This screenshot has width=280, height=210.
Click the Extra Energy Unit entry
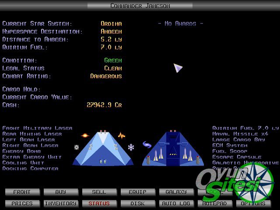pos(32,157)
